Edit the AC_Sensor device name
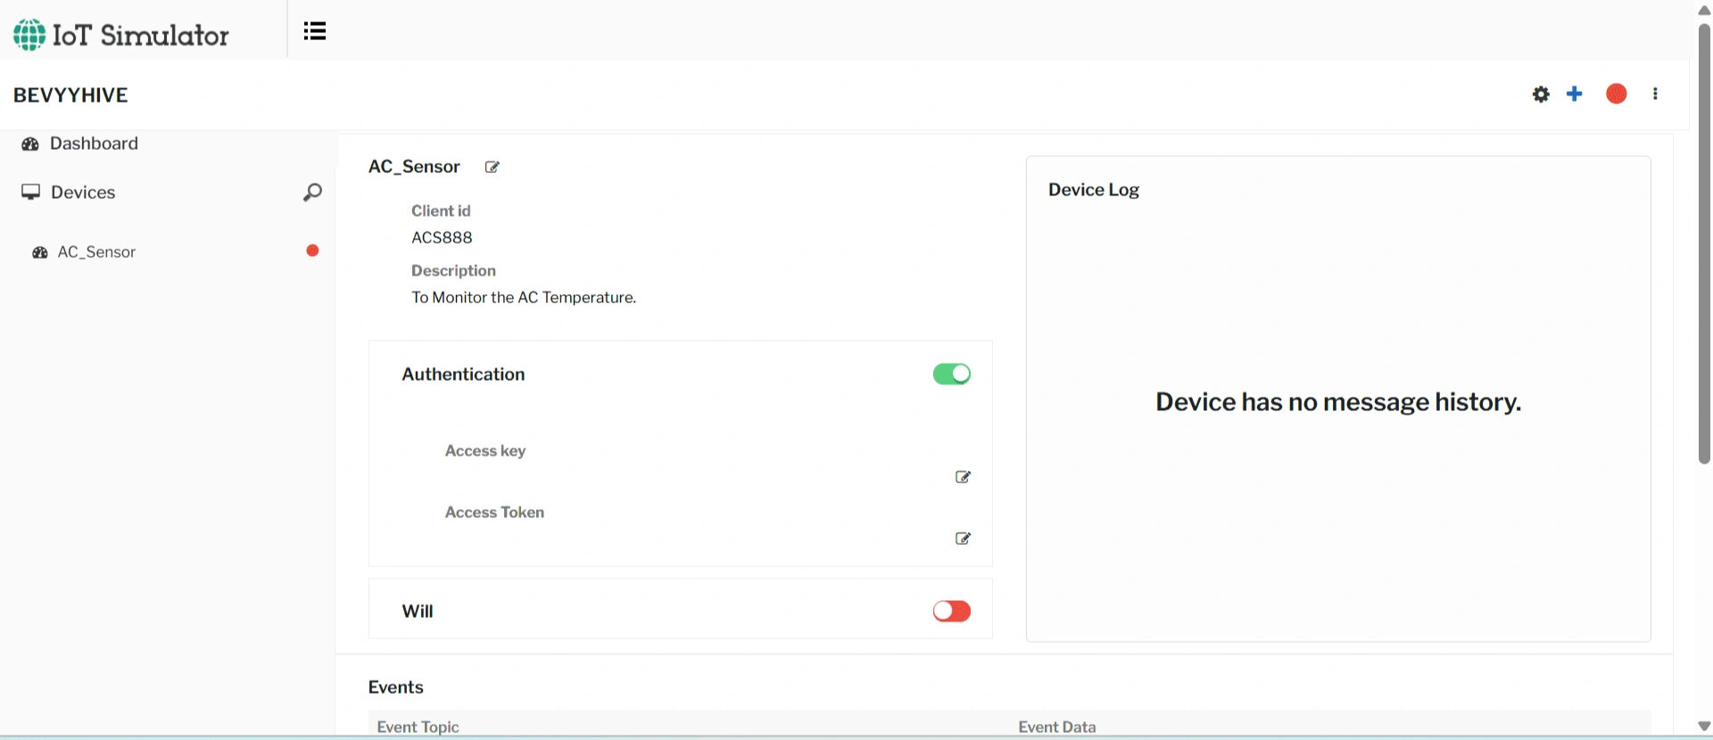The height and width of the screenshot is (740, 1713). pos(492,167)
